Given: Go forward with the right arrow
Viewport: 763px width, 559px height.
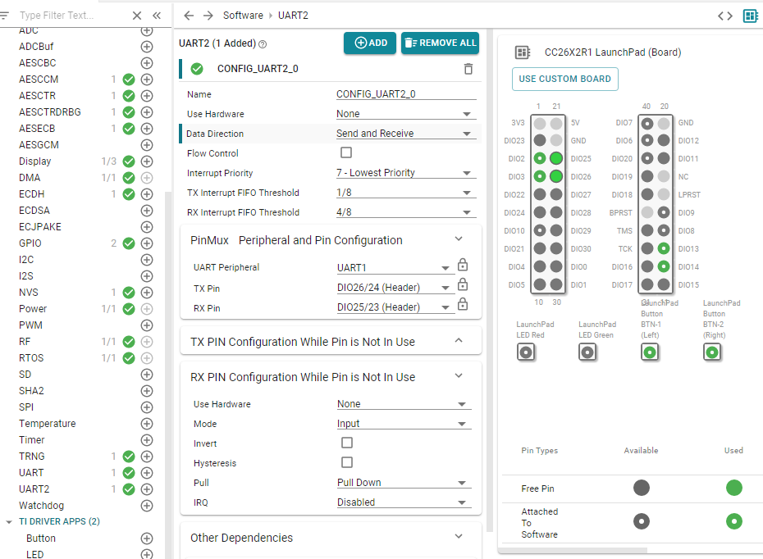Looking at the screenshot, I should point(208,16).
